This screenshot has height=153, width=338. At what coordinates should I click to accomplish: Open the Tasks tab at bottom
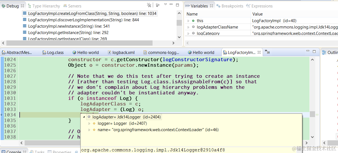tap(37, 152)
